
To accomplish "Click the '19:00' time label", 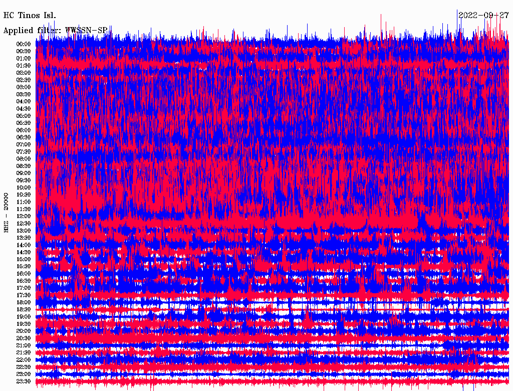I will point(24,317).
